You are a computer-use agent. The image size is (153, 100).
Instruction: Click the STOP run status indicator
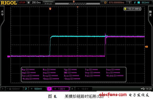(x=22, y=3)
